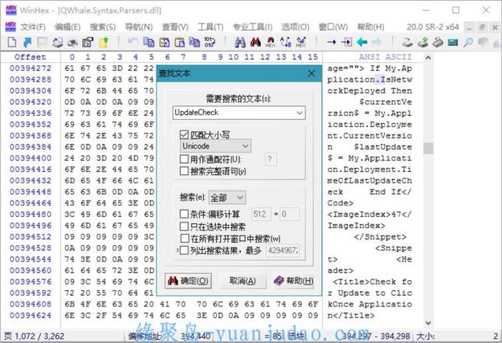Screen dimensions: 502x343
Task: Click the vertical scrollbar thumb
Action: (x=428, y=149)
